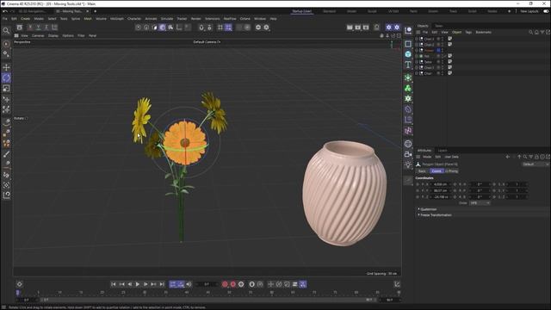Click the back arrow in Attributes manager
The width and height of the screenshot is (551, 310).
point(508,157)
